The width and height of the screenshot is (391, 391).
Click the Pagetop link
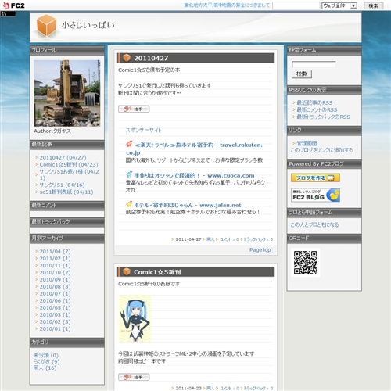(260, 250)
